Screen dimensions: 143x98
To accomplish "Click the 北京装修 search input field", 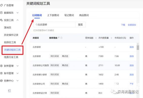I will (x=54, y=25).
